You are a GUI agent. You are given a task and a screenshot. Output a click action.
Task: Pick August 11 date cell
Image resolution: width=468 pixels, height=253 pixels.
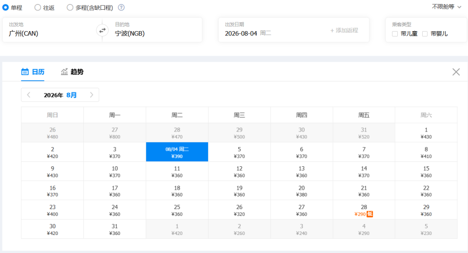pyautogui.click(x=177, y=172)
